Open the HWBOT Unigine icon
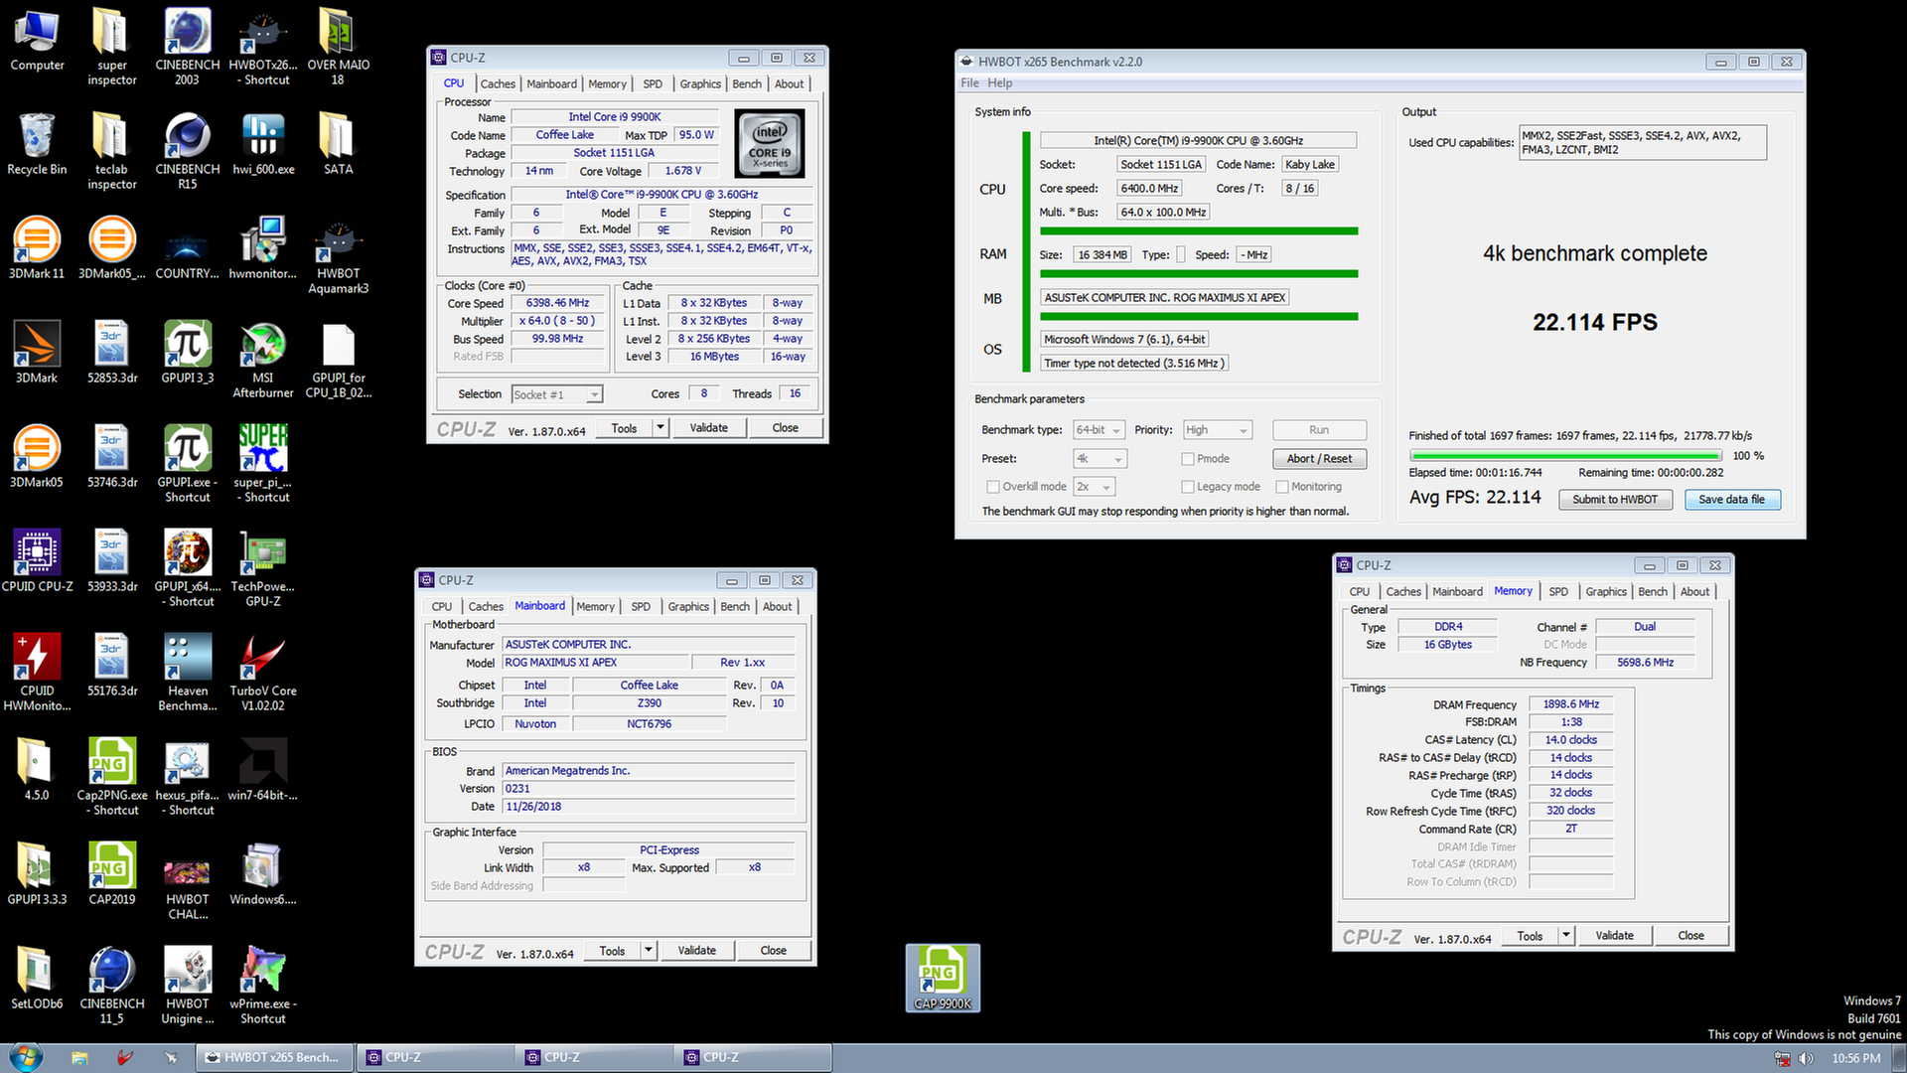 coord(187,986)
